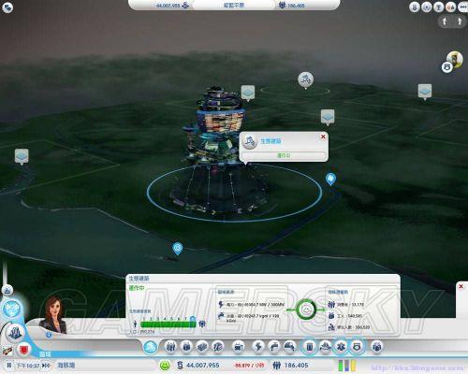
Task: Click the fast-forward speed control
Action: coord(46,366)
